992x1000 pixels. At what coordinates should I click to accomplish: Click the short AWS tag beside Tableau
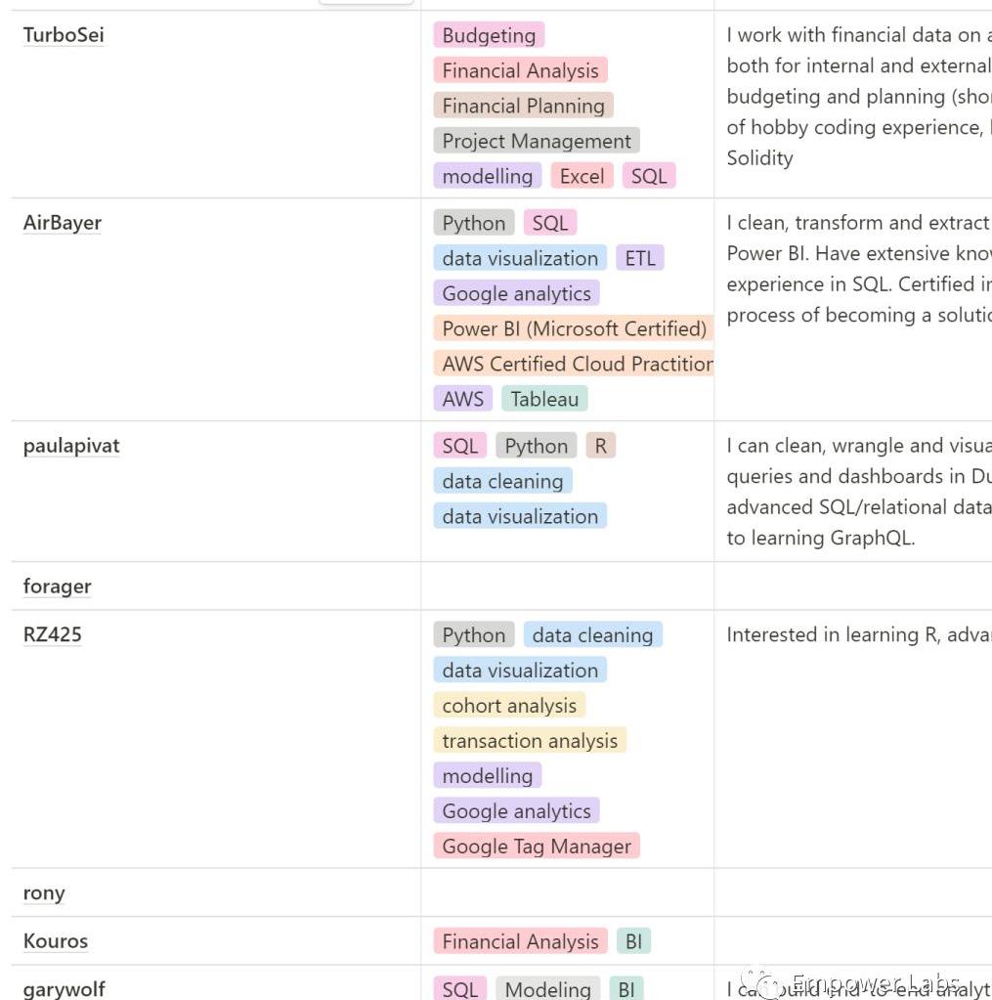463,399
